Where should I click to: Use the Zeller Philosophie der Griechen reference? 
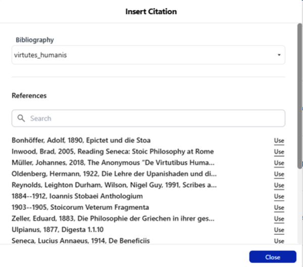point(279,218)
